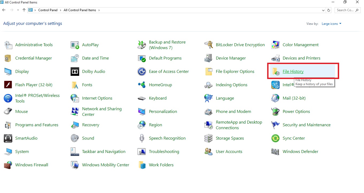Open the View by Large icons dropdown
This screenshot has width=364, height=193.
coord(332,24)
